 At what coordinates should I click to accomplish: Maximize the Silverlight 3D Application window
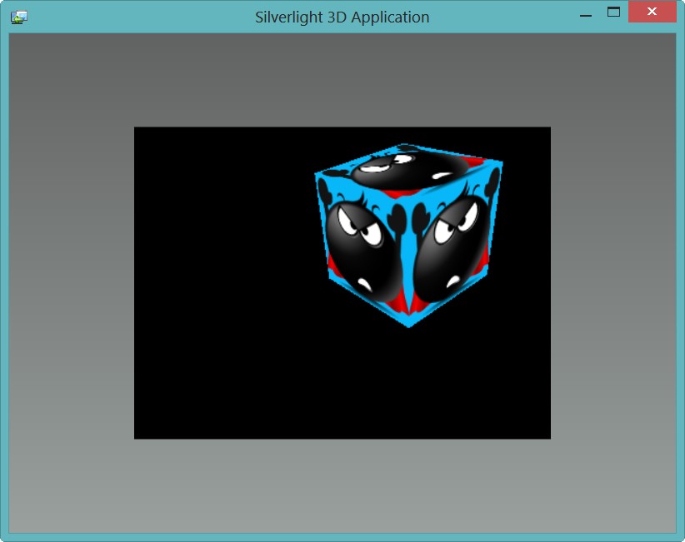click(614, 12)
